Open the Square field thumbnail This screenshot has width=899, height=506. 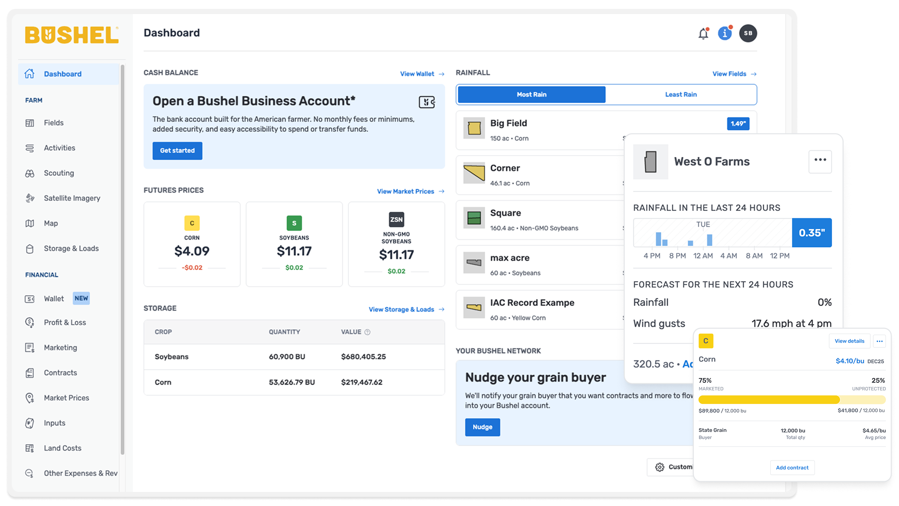pyautogui.click(x=474, y=218)
